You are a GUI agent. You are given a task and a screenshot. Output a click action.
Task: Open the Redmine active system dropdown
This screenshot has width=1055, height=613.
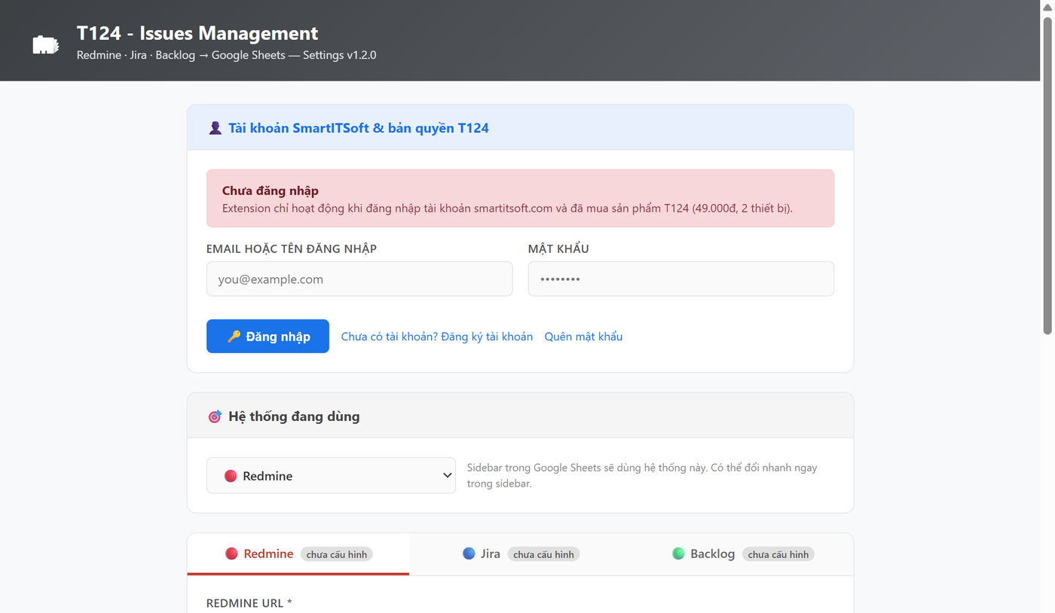[x=331, y=475]
